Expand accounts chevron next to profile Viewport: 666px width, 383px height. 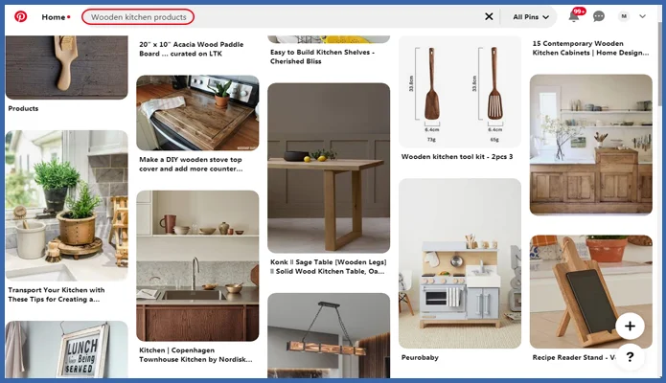coord(643,16)
